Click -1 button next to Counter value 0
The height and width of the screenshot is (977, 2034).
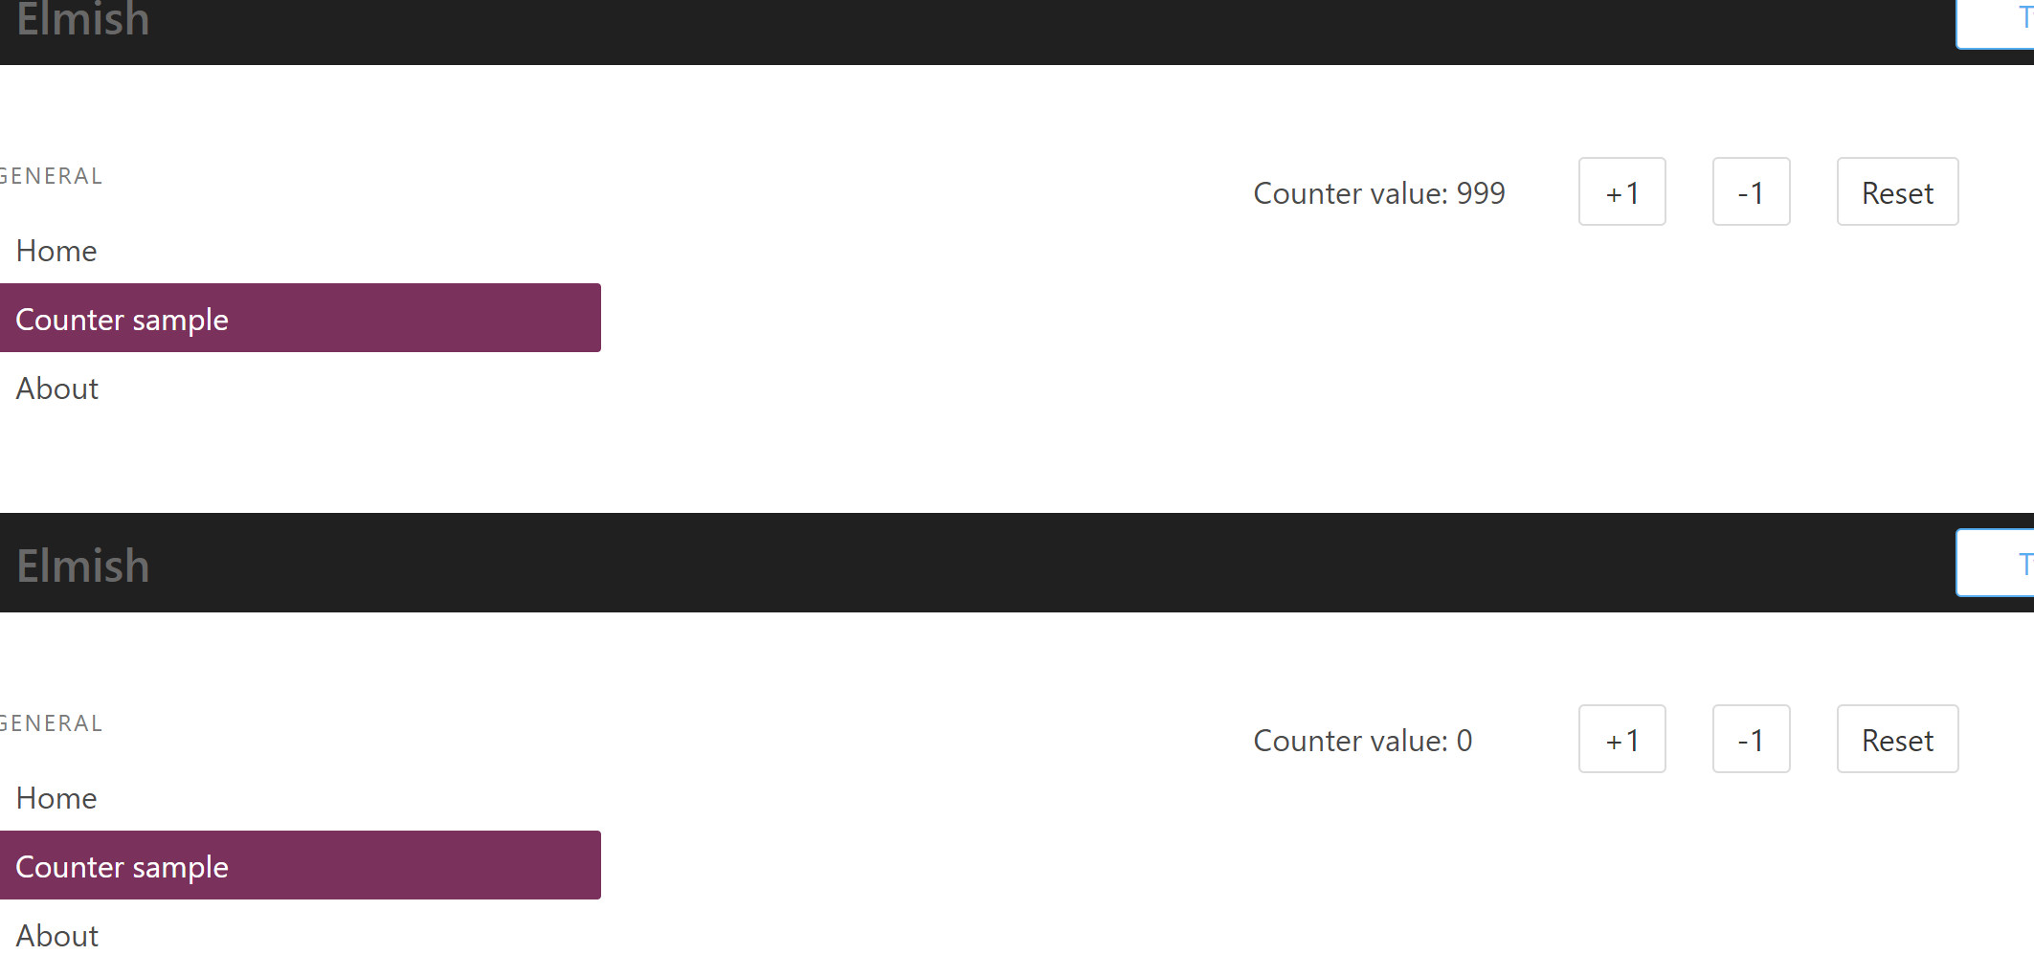1751,739
